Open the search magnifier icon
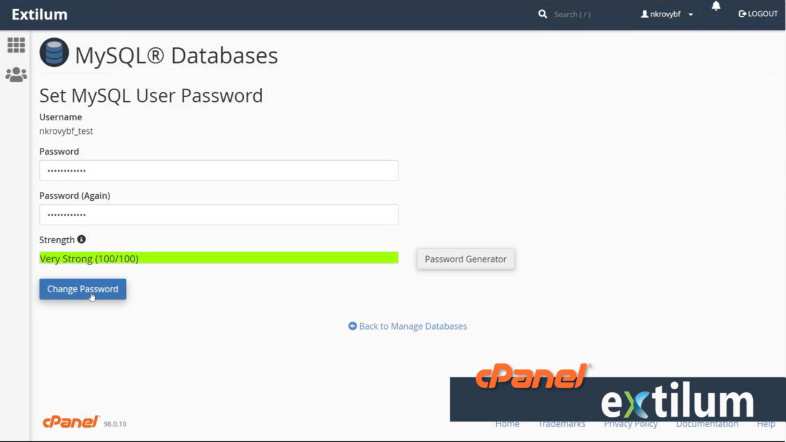The height and width of the screenshot is (442, 786). [x=543, y=14]
